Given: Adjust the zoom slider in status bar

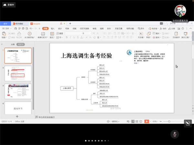Looking at the screenshot, I should [168, 121].
